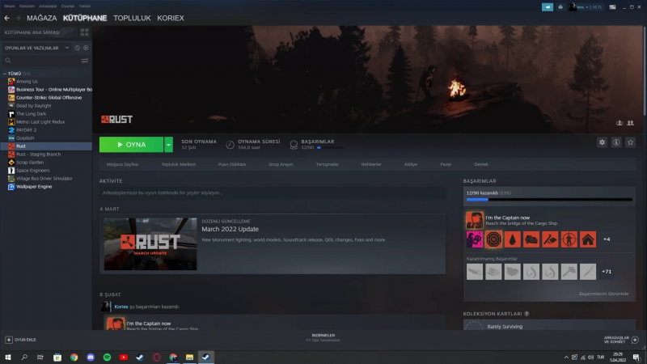The image size is (647, 364).
Task: Click the activity comment input field
Action: [x=273, y=193]
